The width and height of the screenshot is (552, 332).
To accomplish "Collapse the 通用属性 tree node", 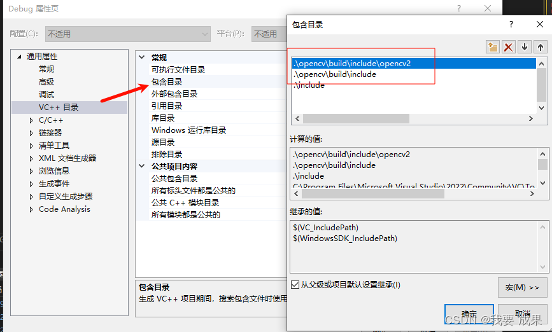I will tap(19, 57).
